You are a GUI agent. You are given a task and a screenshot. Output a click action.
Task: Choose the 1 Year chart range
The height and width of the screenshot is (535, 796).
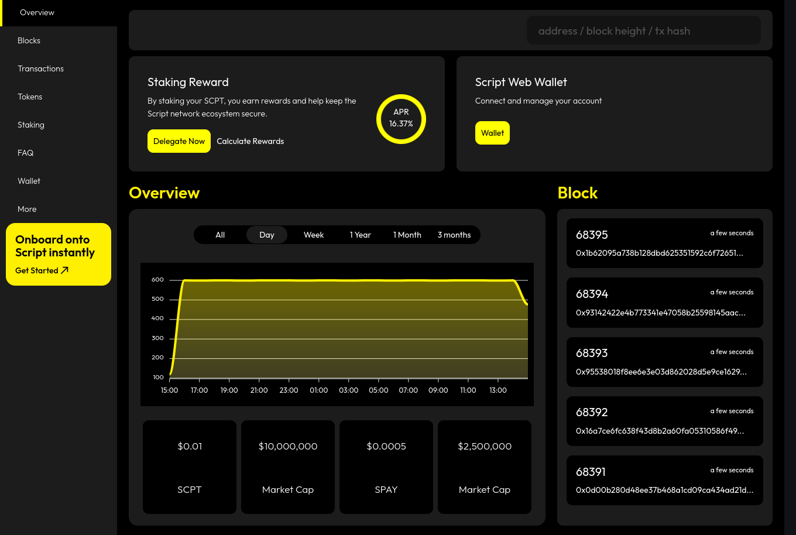click(x=361, y=235)
